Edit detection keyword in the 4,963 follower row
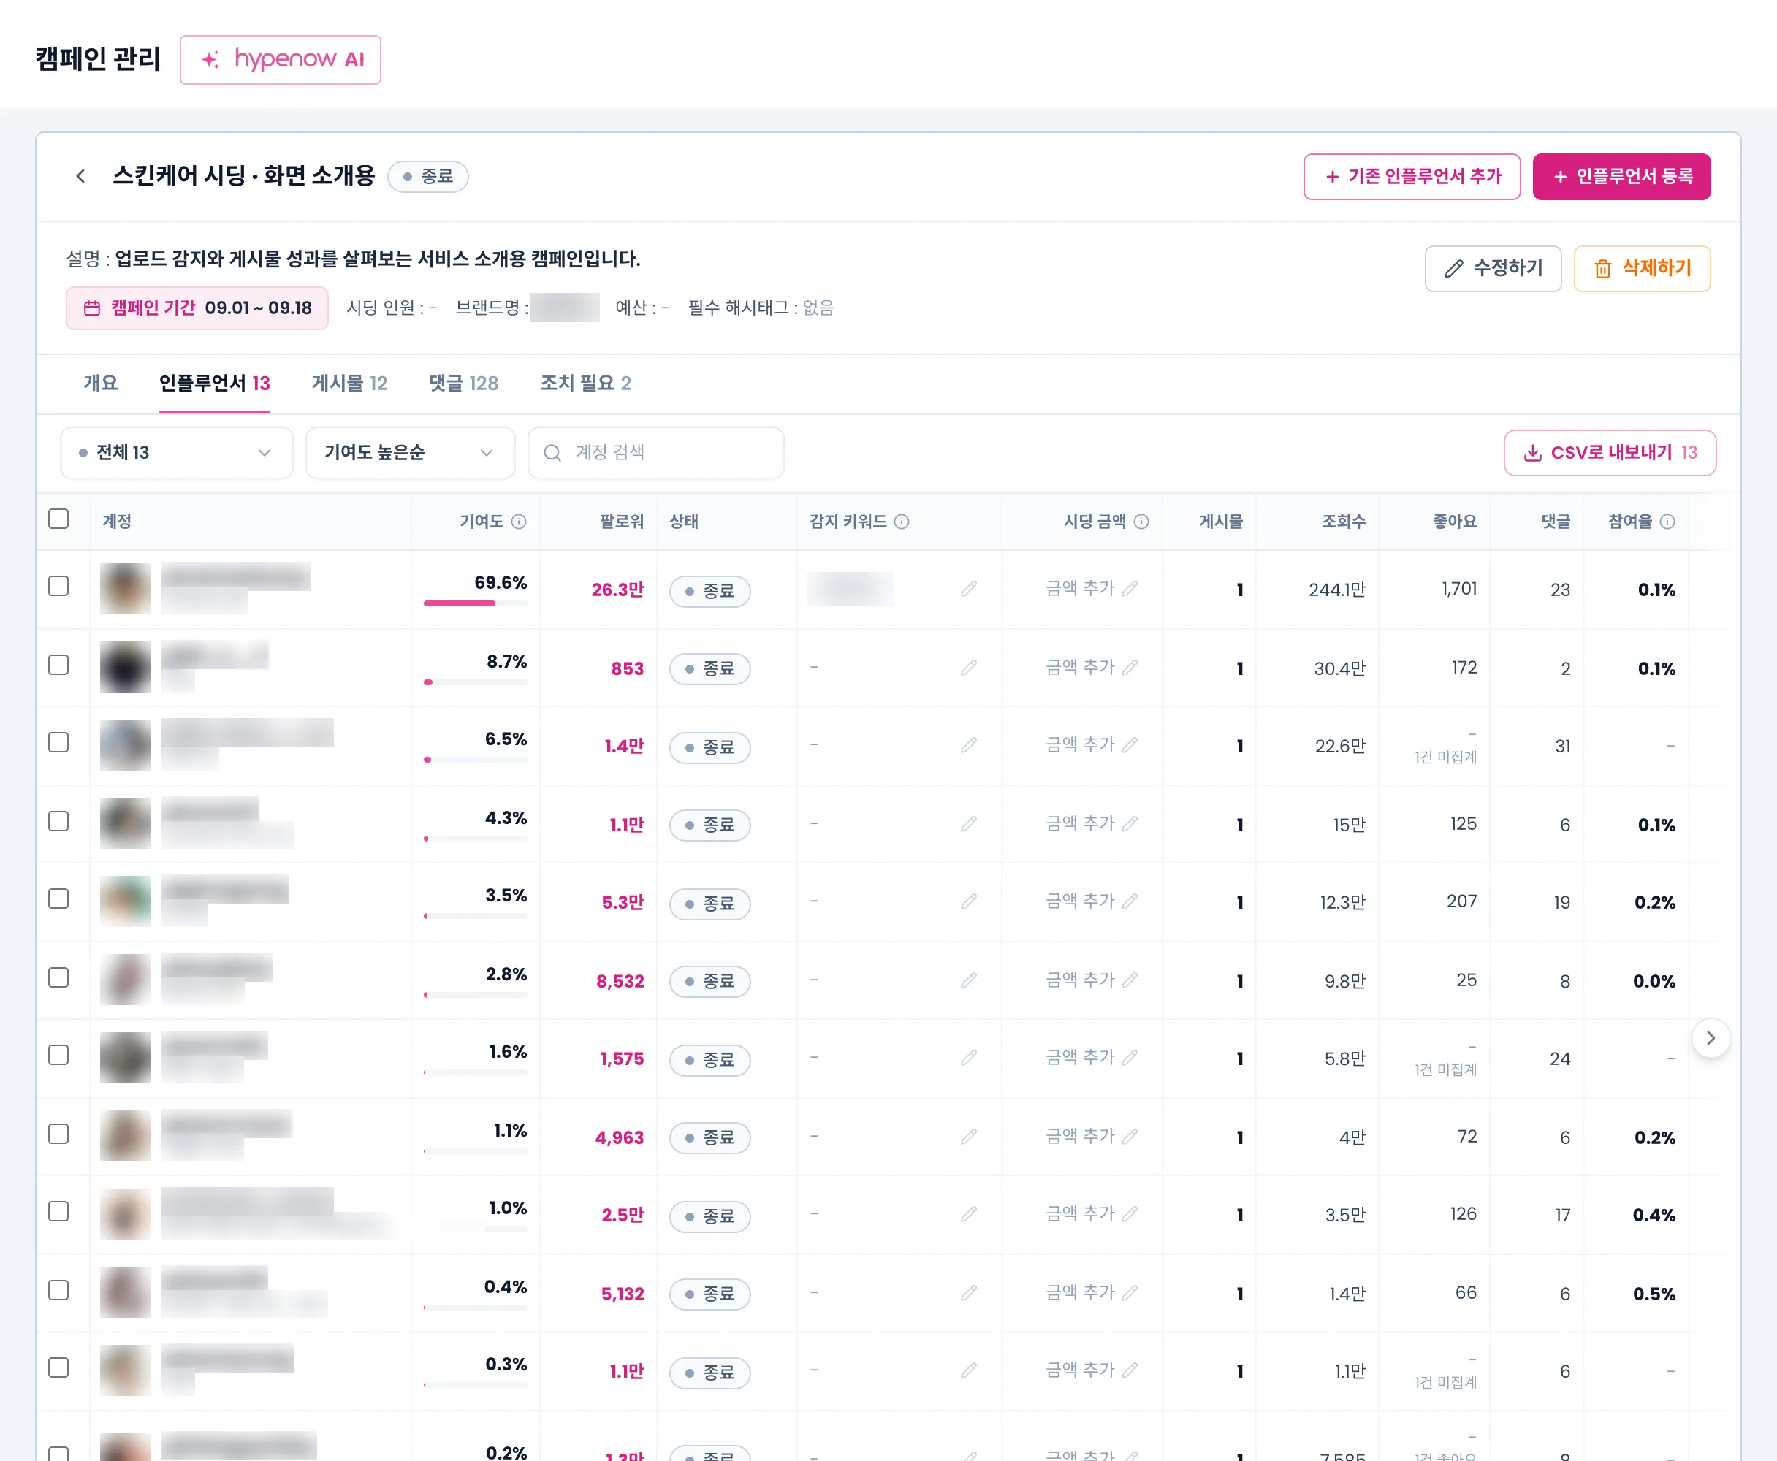 pyautogui.click(x=969, y=1137)
